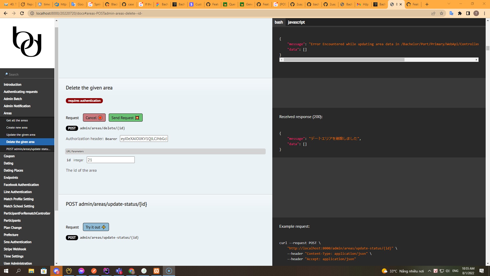Open the new tab plus button
490x276 pixels.
click(427, 4)
